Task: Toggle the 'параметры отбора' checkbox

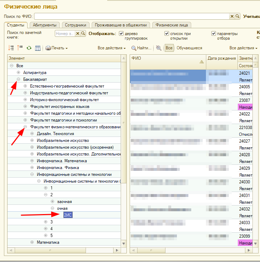Action: pos(213,34)
